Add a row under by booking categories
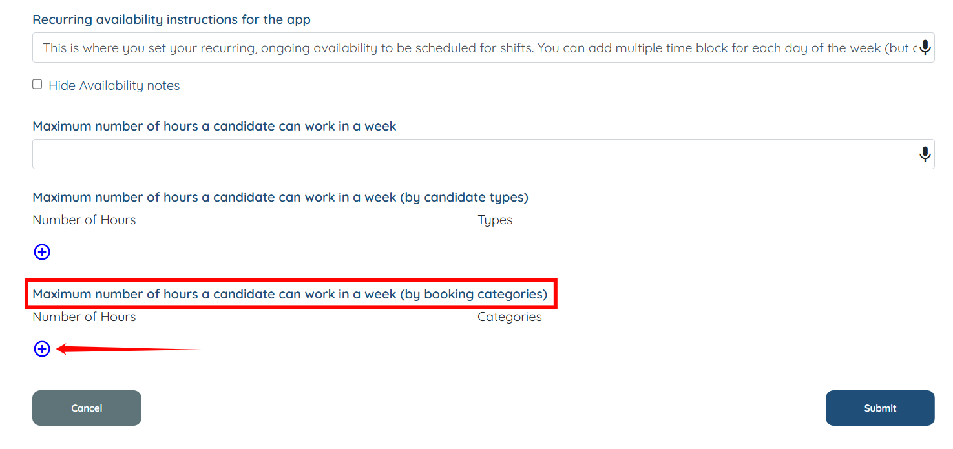This screenshot has width=953, height=449. tap(42, 349)
